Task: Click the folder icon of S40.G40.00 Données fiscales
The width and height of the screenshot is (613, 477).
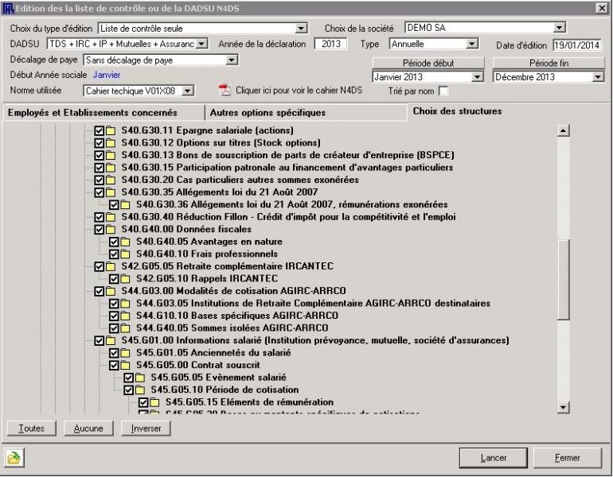Action: 112,229
